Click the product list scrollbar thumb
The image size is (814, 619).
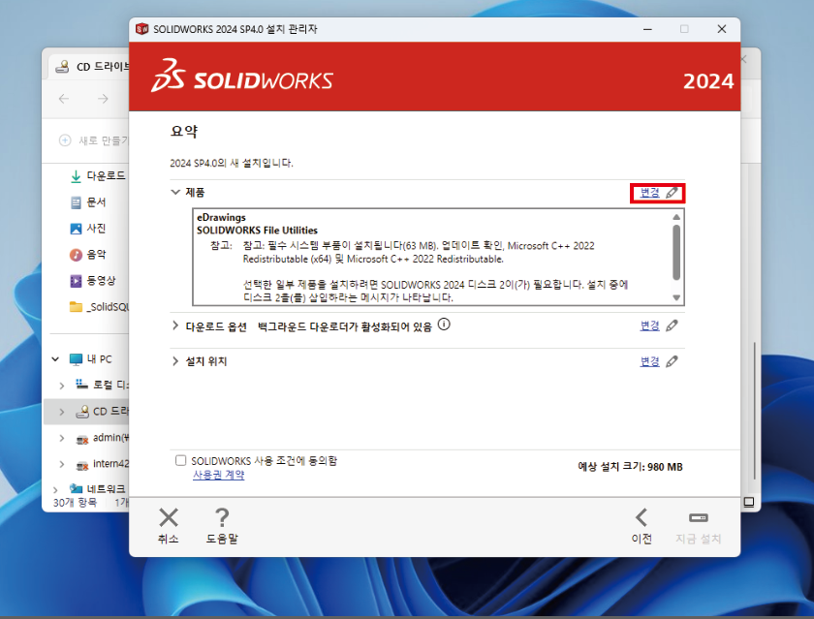pyautogui.click(x=676, y=253)
